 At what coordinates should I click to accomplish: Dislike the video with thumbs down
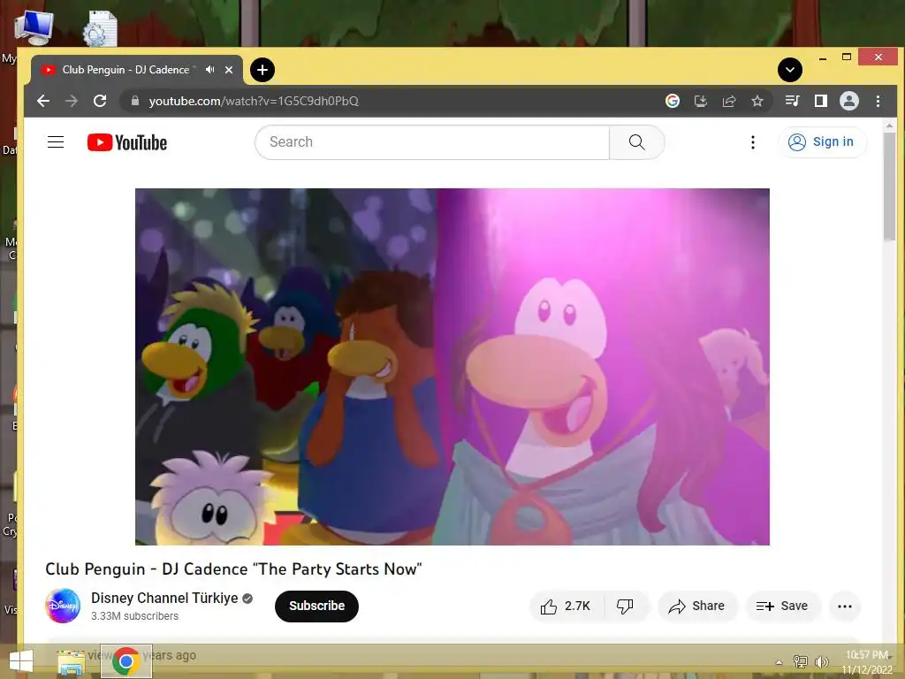pyautogui.click(x=626, y=607)
